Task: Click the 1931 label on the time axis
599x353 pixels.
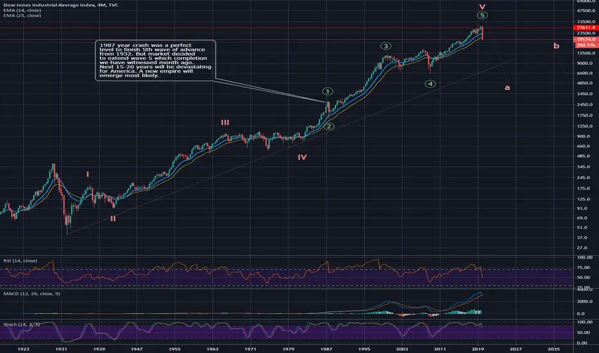Action: (x=61, y=349)
